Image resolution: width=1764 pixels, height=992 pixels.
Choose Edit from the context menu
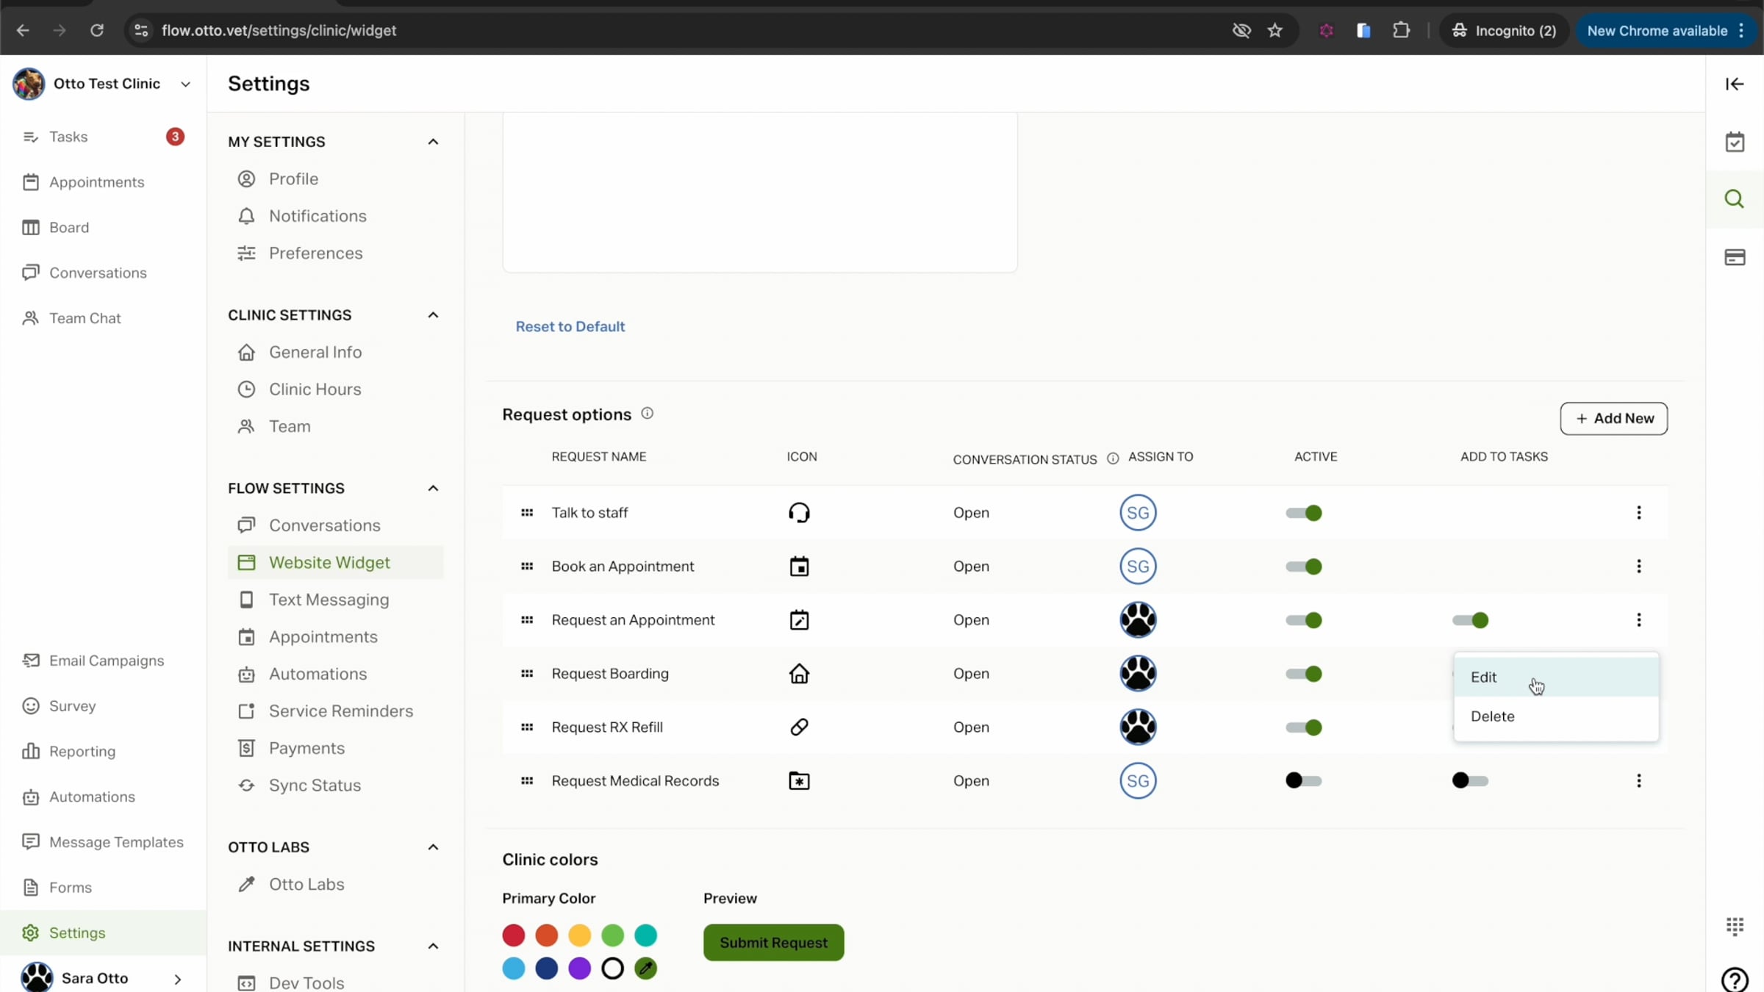(1556, 677)
